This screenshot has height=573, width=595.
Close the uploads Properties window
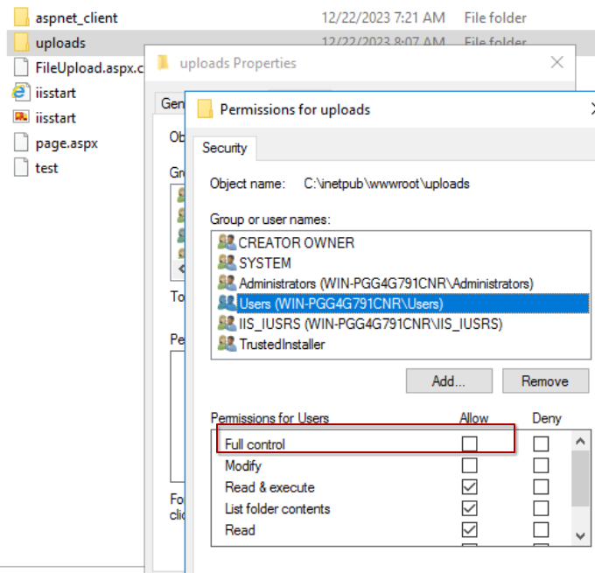556,62
